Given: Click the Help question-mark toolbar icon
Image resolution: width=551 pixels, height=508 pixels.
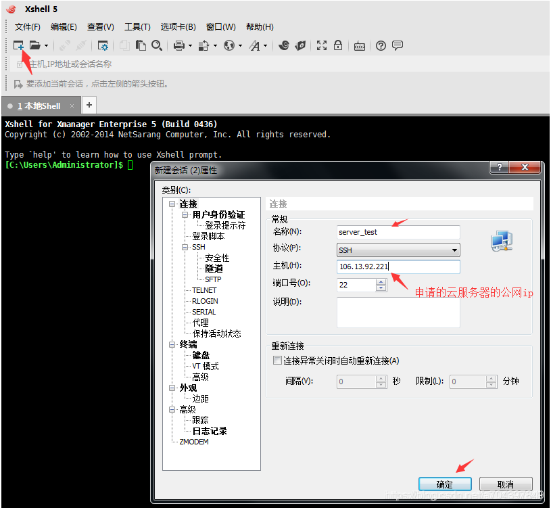Looking at the screenshot, I should pos(381,46).
